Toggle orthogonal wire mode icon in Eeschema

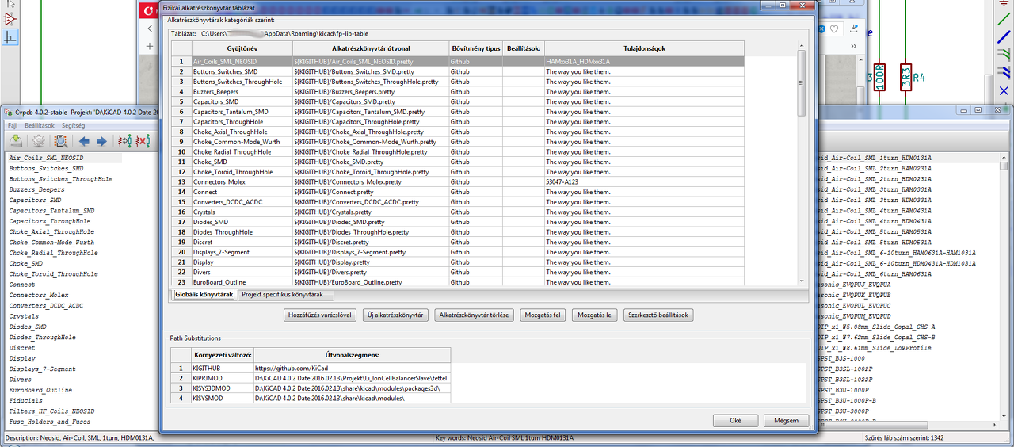pyautogui.click(x=10, y=36)
